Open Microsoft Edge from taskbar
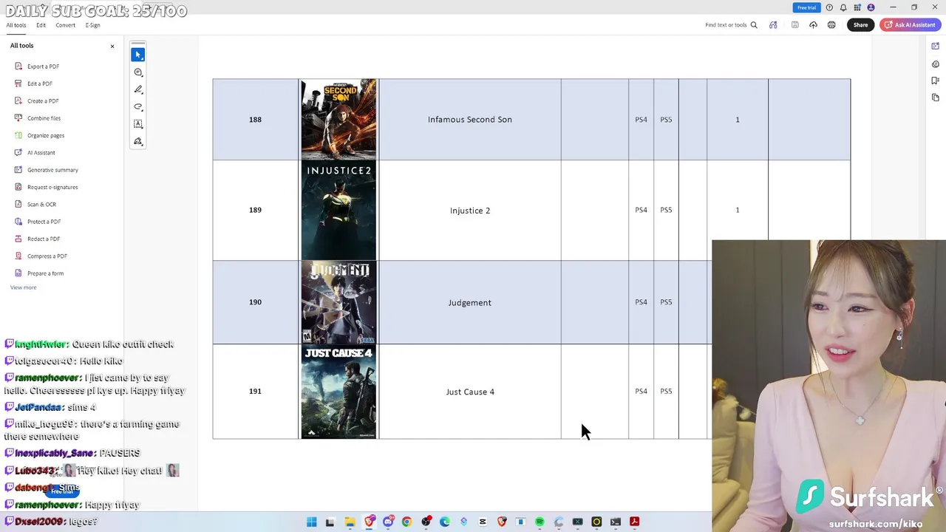 point(444,522)
